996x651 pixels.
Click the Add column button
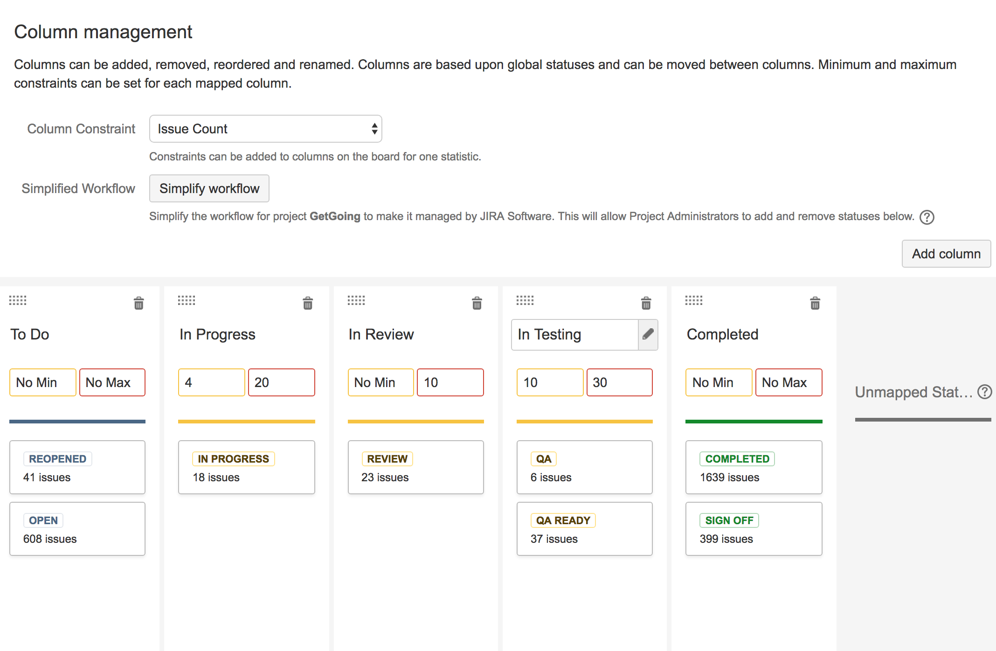pos(947,254)
